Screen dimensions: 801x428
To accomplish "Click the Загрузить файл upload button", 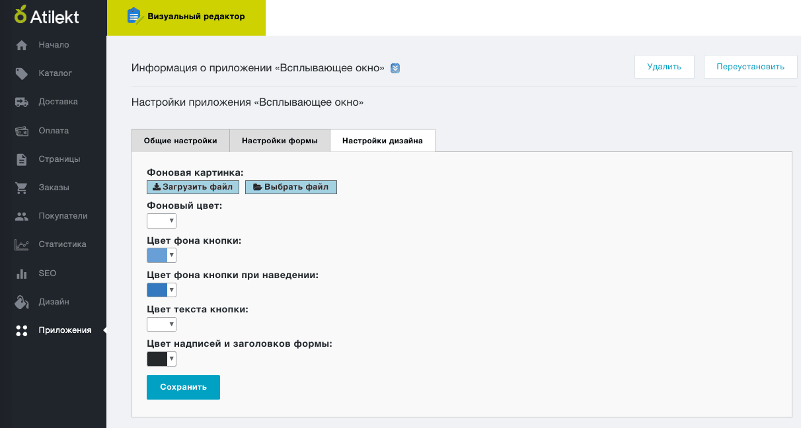I will pyautogui.click(x=193, y=187).
